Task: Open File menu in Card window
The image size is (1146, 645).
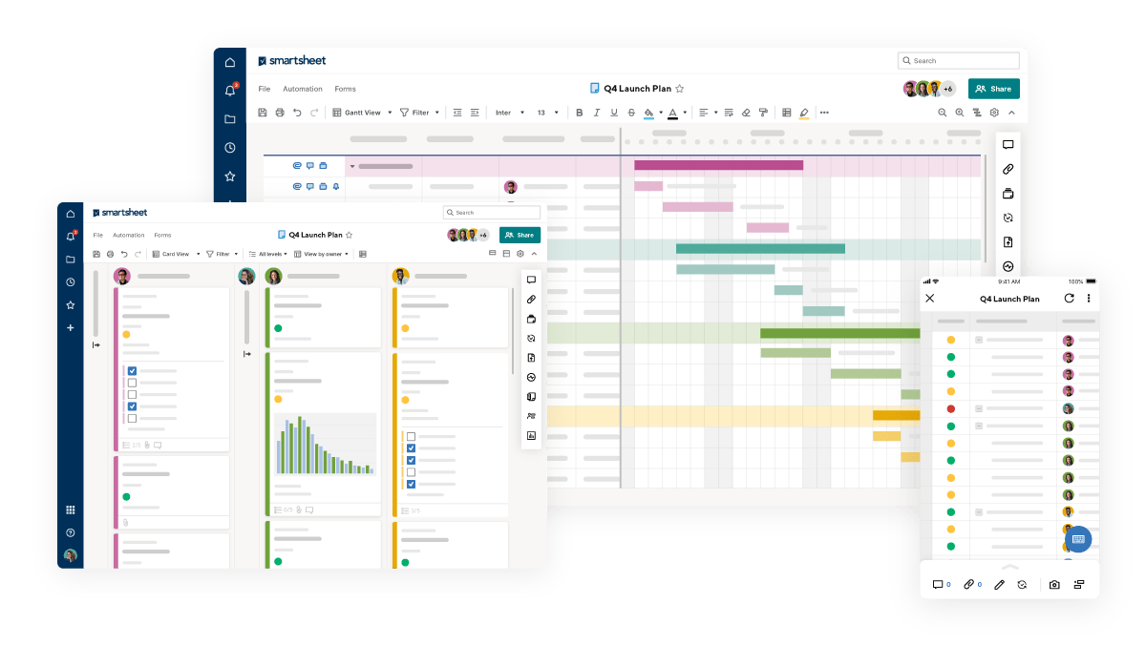Action: (98, 235)
